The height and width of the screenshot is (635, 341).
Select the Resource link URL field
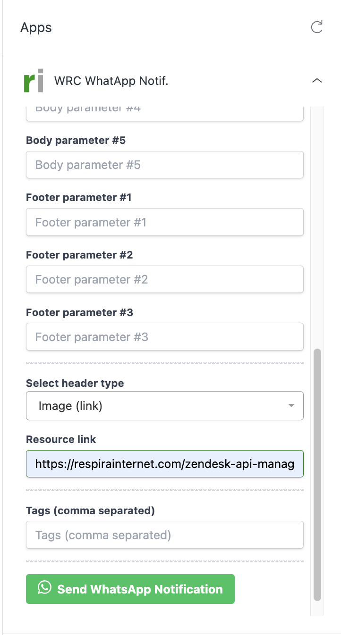coord(164,464)
